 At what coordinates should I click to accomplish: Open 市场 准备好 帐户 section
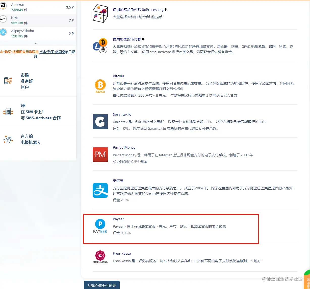[x=27, y=81]
